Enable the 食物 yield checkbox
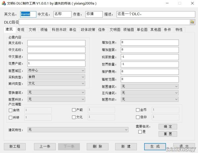Screen dimensions: 198x153 coord(11,110)
